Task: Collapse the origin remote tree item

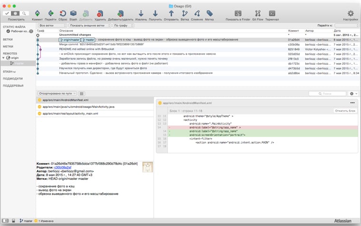Action: [x=3, y=58]
